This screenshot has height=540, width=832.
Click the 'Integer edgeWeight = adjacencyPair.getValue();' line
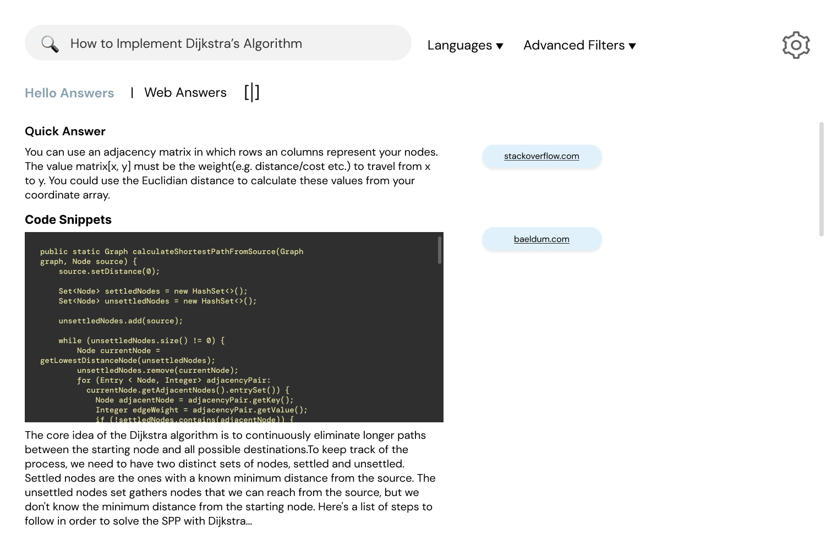[x=201, y=410]
